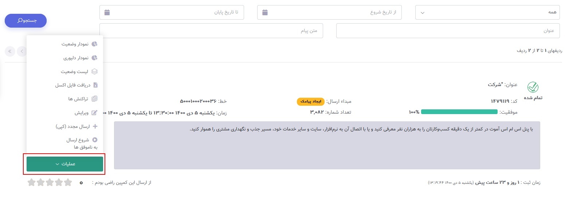Image resolution: width=565 pixels, height=202 pixels.
Task: Click the layers icon beside لیست وضعیت
Action: [x=94, y=72]
